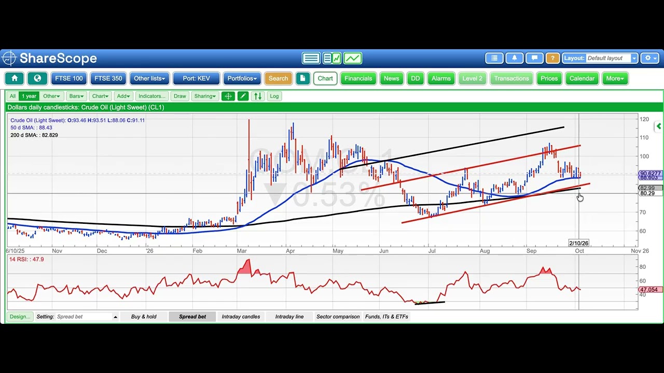Select the Buy & hold setting
Viewport: 664px width, 373px height.
pyautogui.click(x=144, y=317)
